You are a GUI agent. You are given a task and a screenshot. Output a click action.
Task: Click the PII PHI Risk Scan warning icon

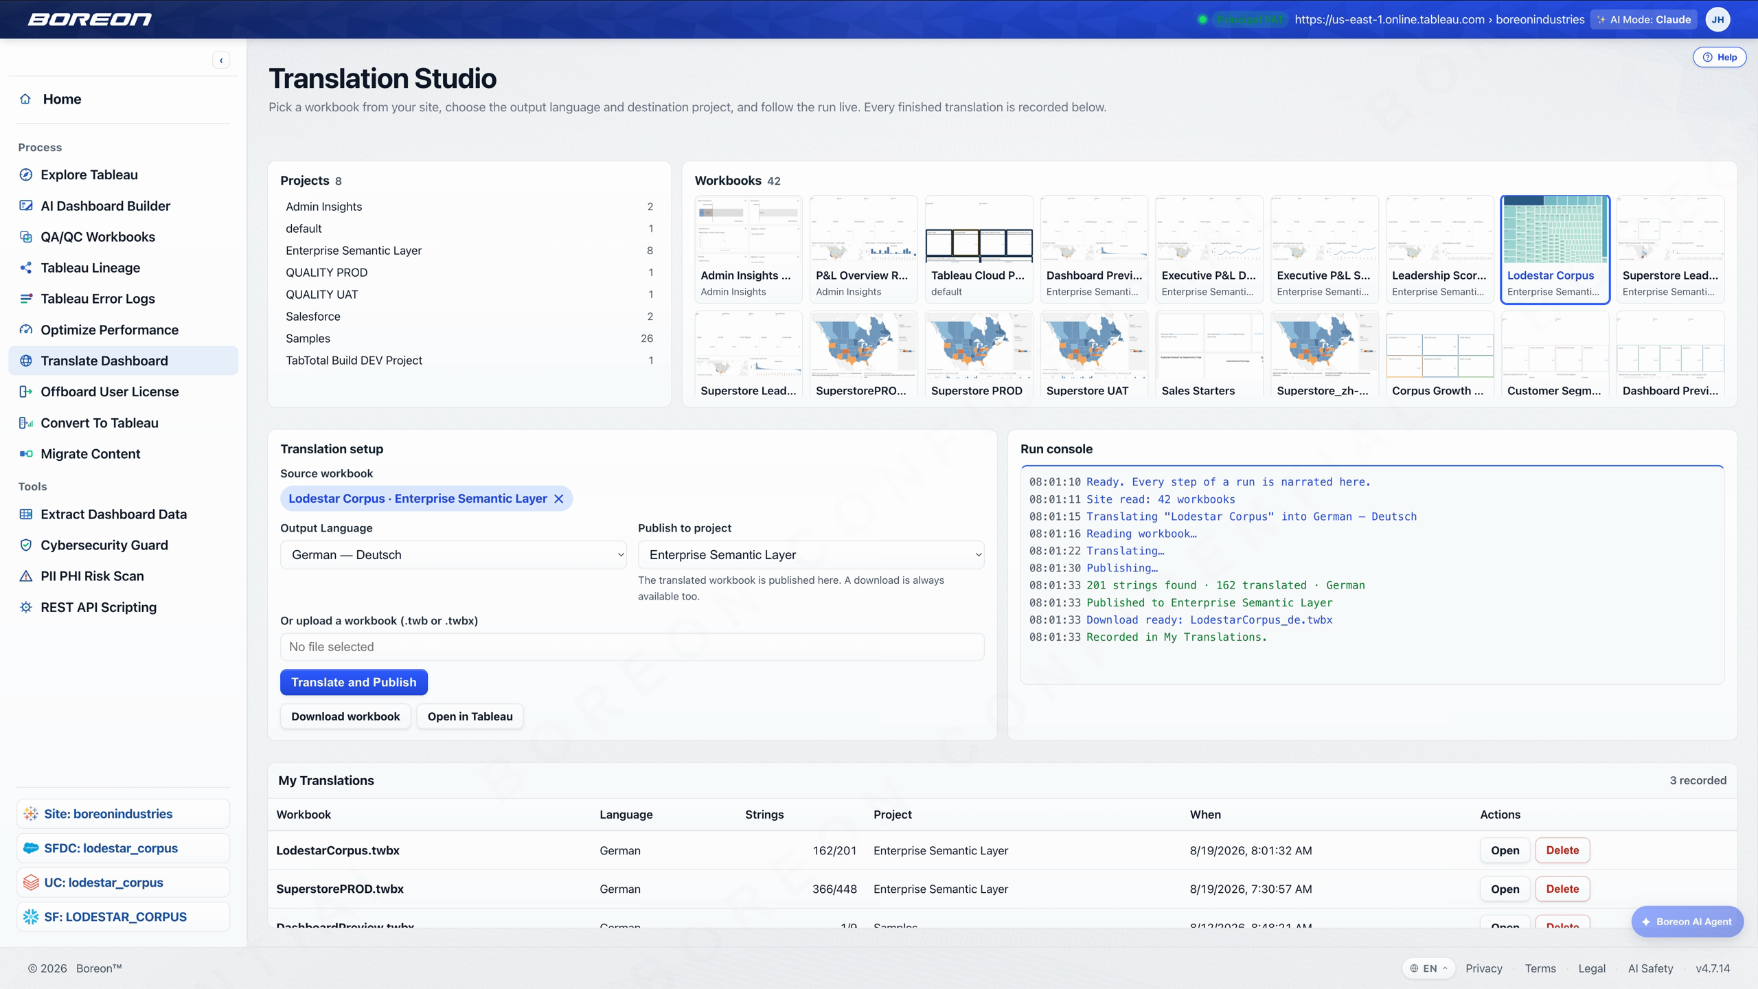click(x=26, y=576)
